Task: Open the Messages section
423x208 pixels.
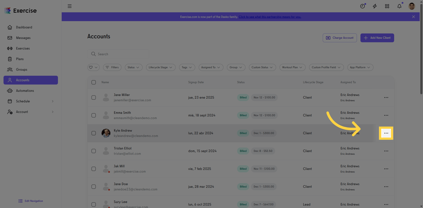Action: coord(23,38)
